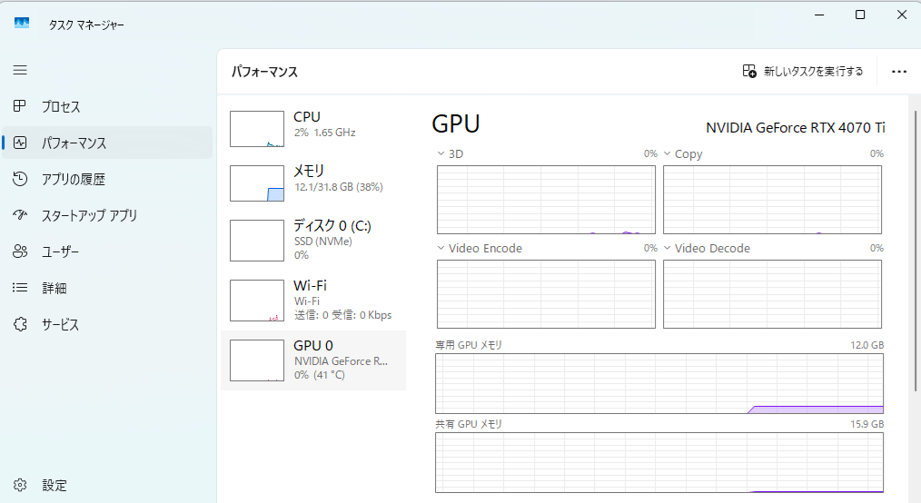Open the Video Encode graph selector label
Screen dimensions: 921x503
pyautogui.click(x=485, y=248)
